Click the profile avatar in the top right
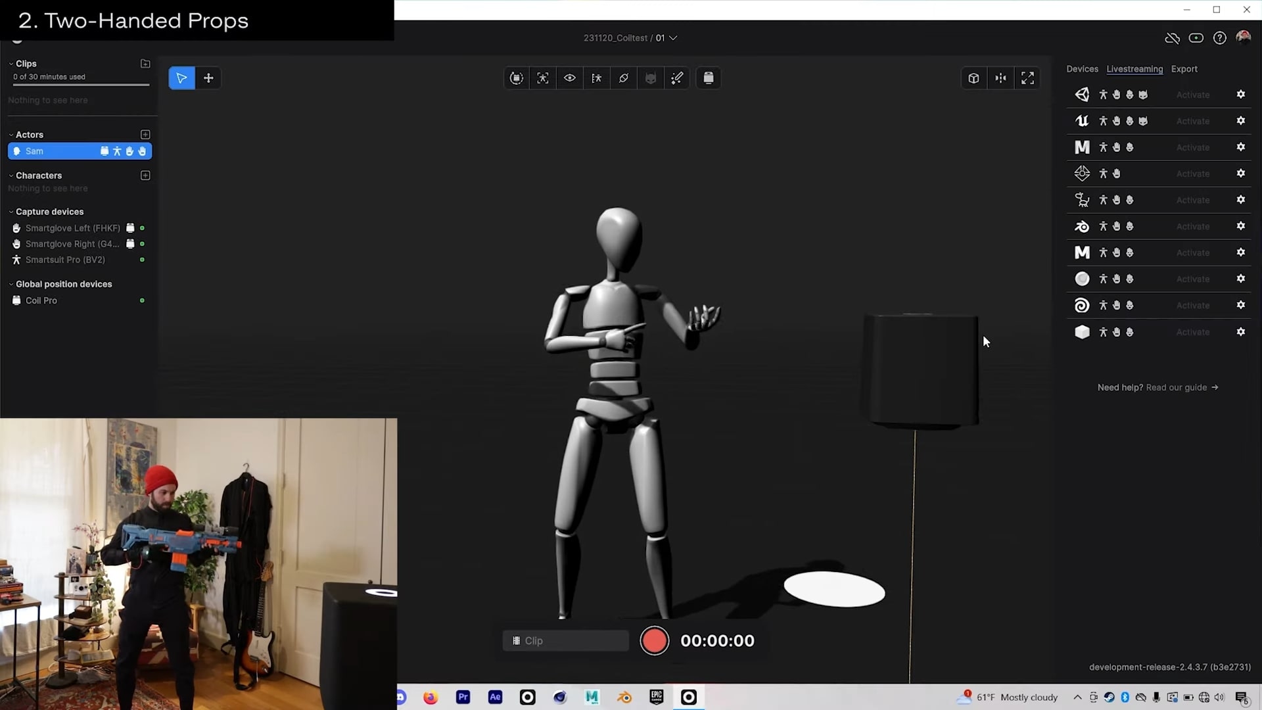Screen dimensions: 1262x710 pyautogui.click(x=1244, y=37)
